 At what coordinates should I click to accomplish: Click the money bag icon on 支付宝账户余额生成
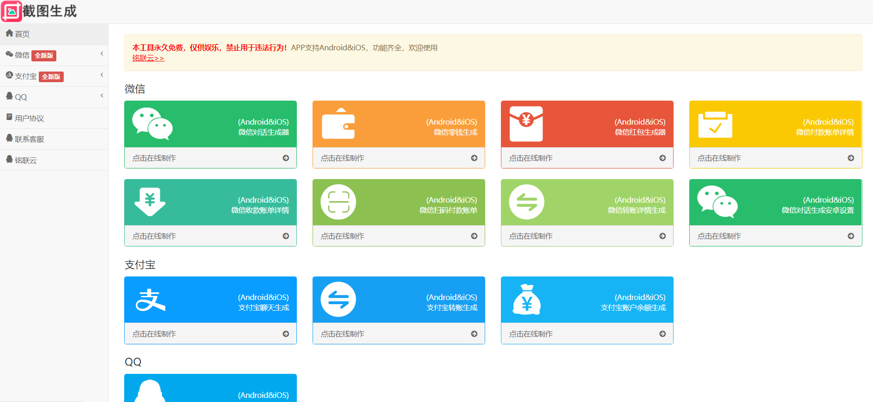527,300
